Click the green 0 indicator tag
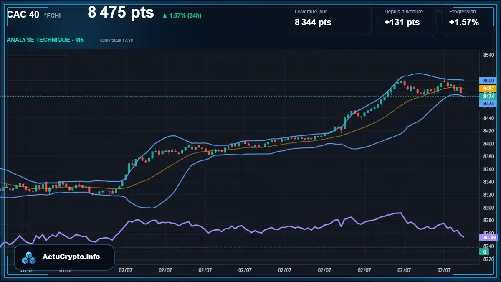The width and height of the screenshot is (501, 282). 484,252
